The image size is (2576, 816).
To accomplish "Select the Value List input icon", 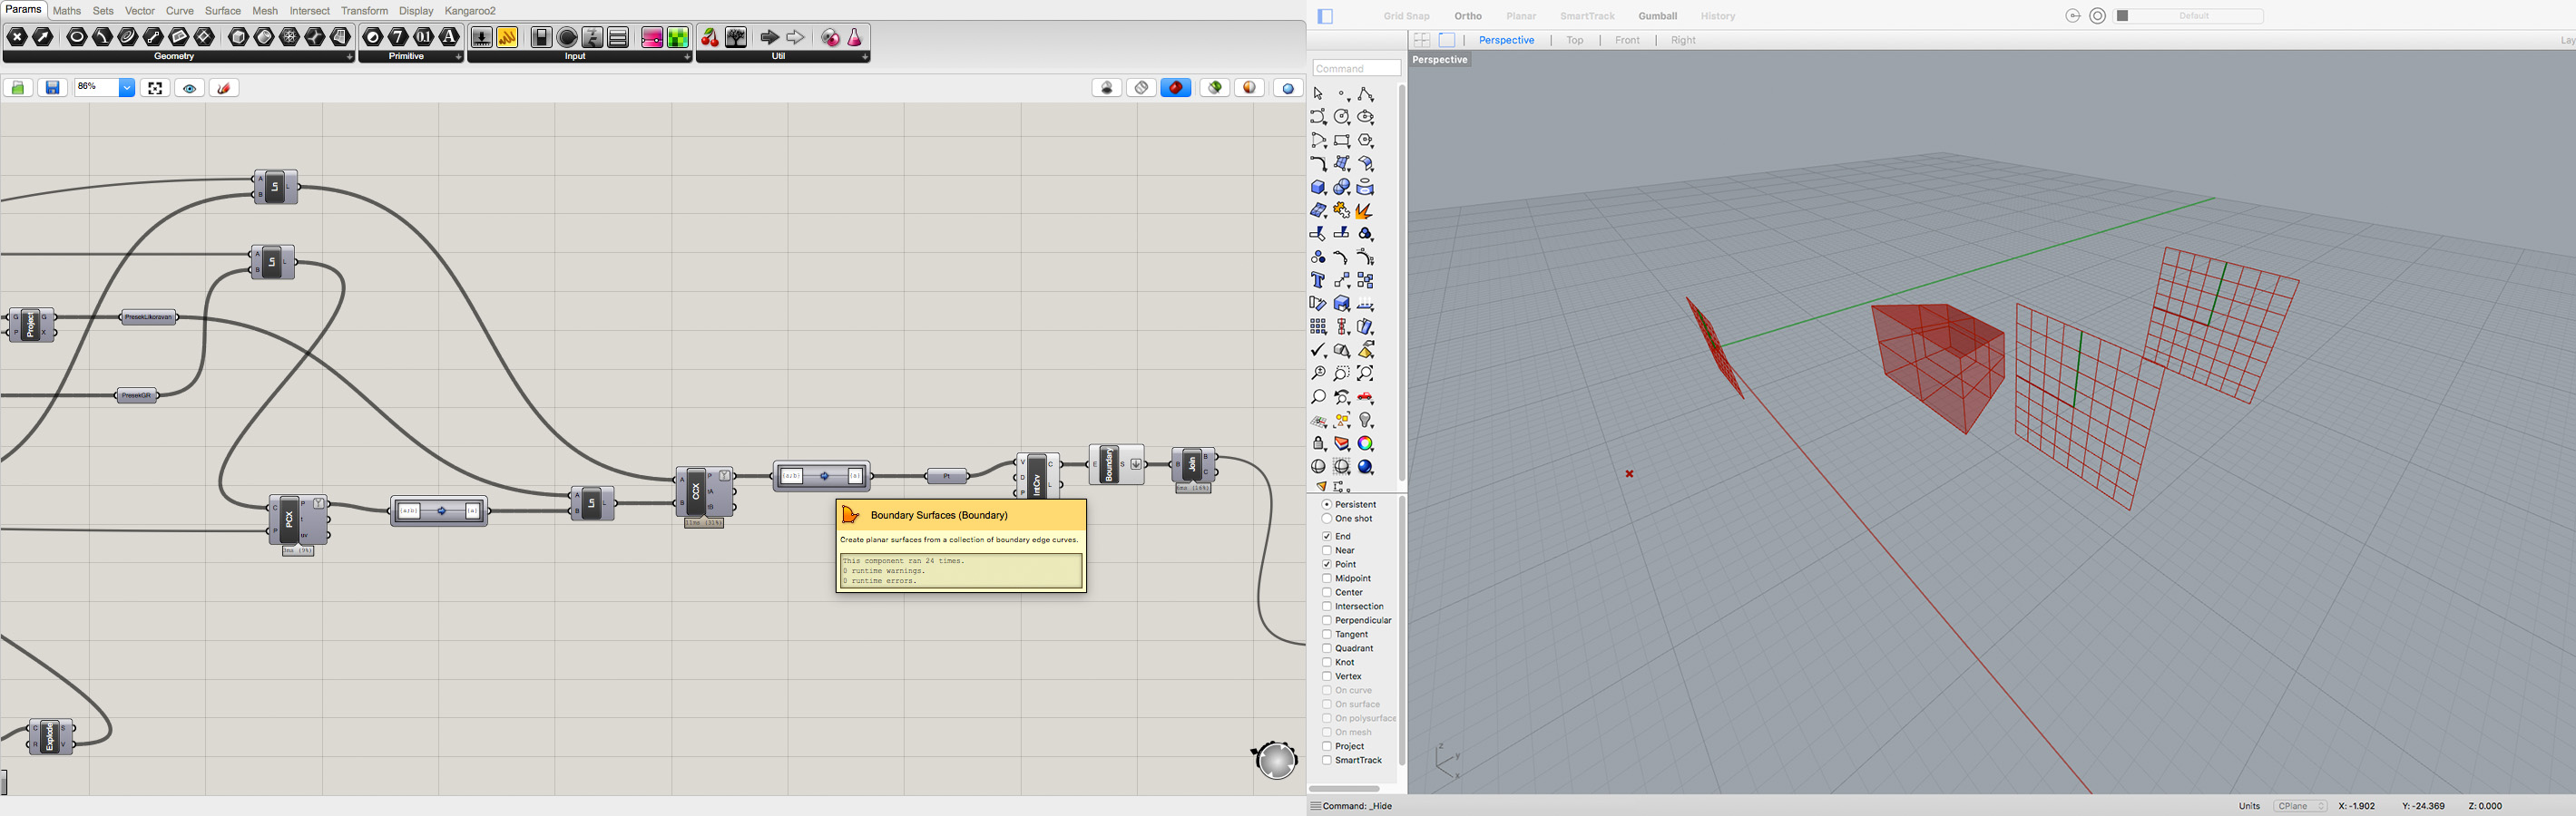I will point(618,37).
